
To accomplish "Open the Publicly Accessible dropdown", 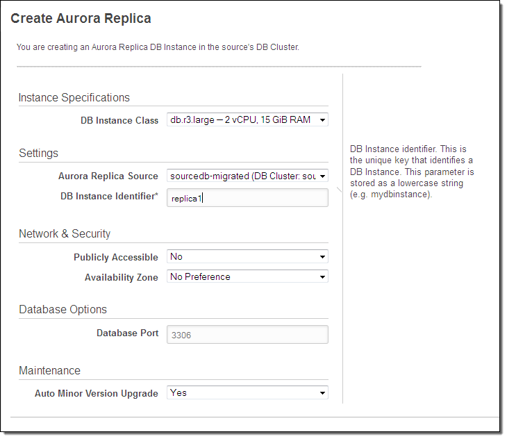I will pyautogui.click(x=247, y=257).
